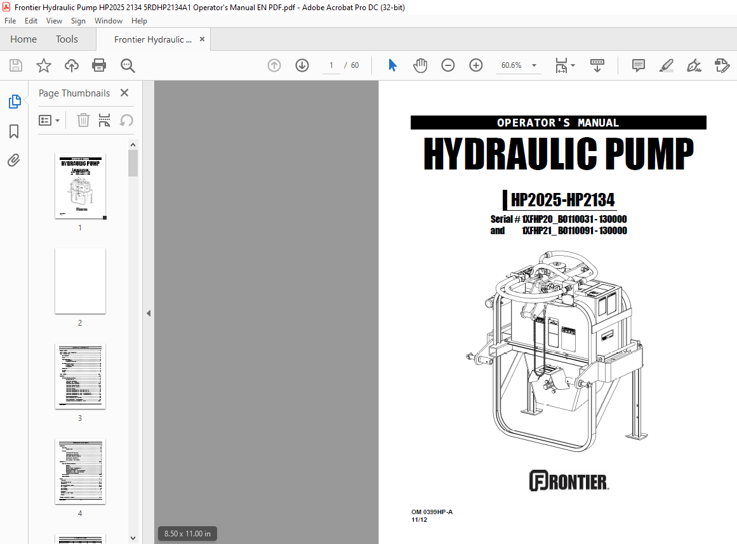Click the OM 0399HP-A document code

point(432,512)
